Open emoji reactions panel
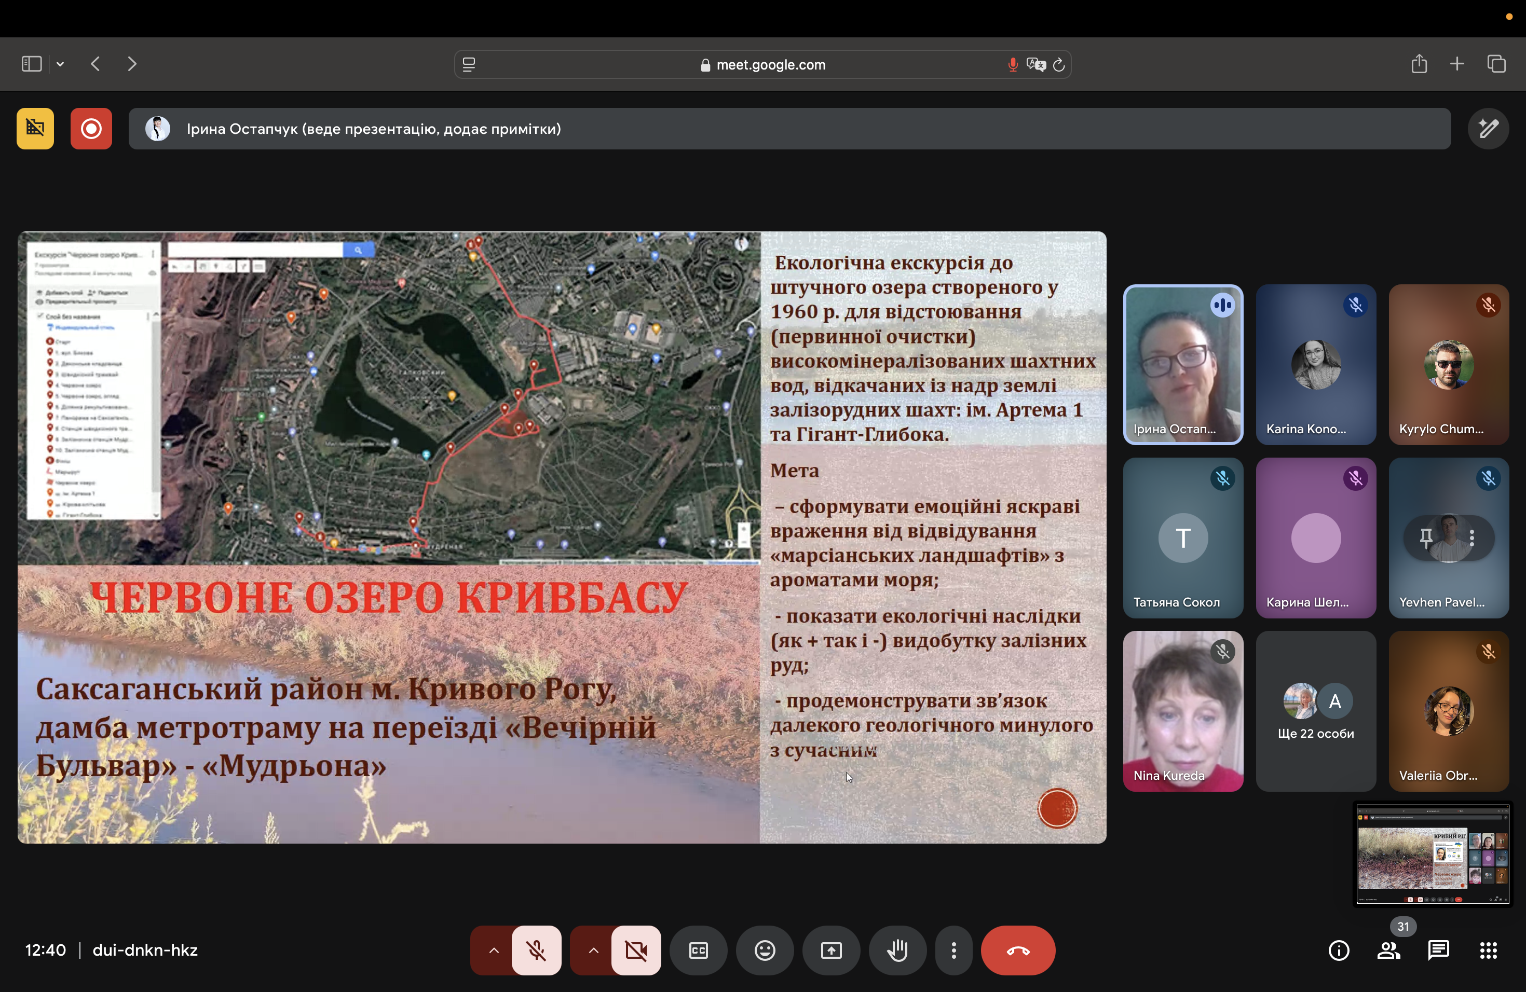Image resolution: width=1526 pixels, height=992 pixels. 764,950
